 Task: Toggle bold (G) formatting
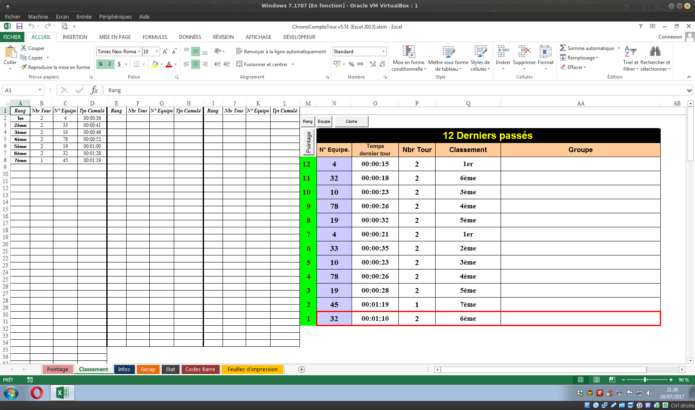[101, 64]
